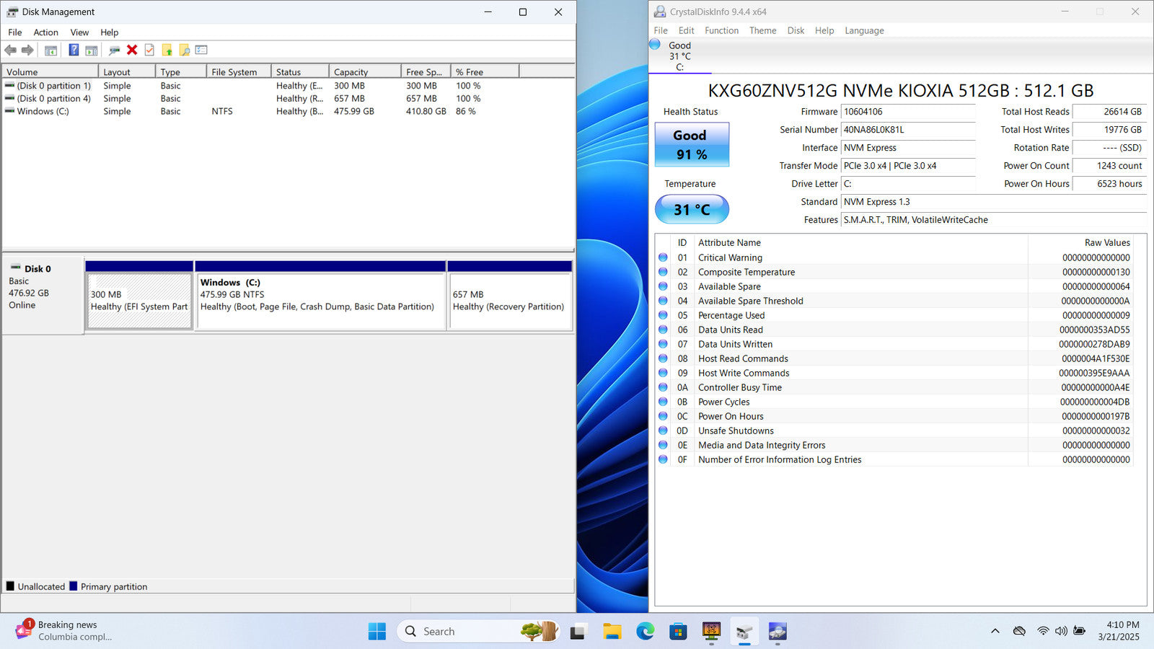Screen dimensions: 1154x649
Task: Click the Properties checkmark page icon
Action: point(149,50)
